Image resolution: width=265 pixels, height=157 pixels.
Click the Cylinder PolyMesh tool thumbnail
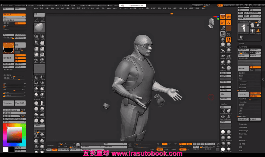click(x=253, y=25)
